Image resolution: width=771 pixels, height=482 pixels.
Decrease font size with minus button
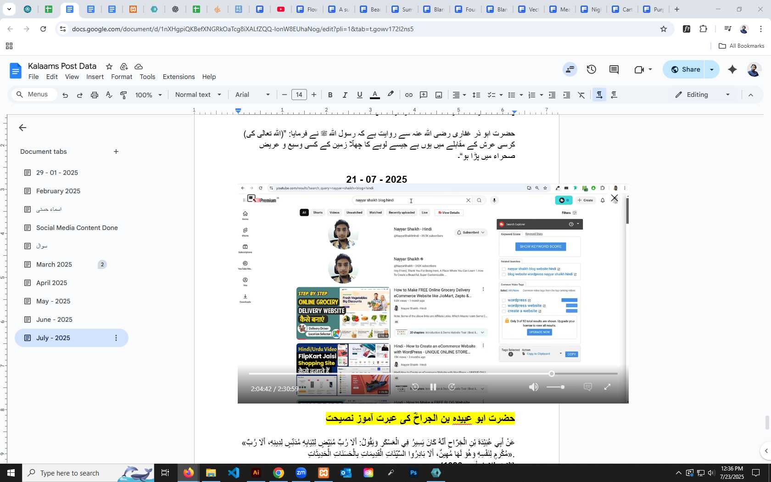pyautogui.click(x=285, y=95)
